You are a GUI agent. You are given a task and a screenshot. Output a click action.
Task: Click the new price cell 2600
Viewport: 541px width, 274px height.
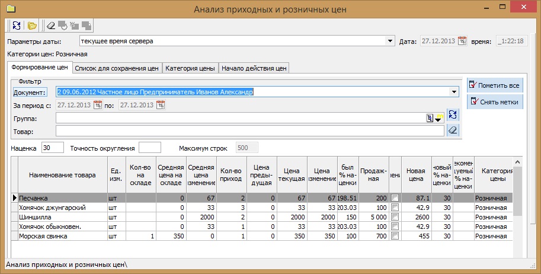[416, 217]
